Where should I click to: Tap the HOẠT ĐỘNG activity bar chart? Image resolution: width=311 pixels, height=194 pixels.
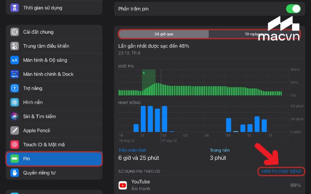coord(204,119)
